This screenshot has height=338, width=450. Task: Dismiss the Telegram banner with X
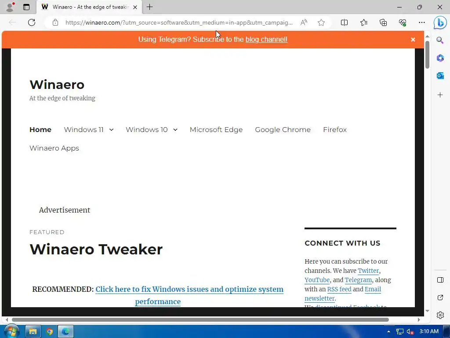(x=413, y=40)
